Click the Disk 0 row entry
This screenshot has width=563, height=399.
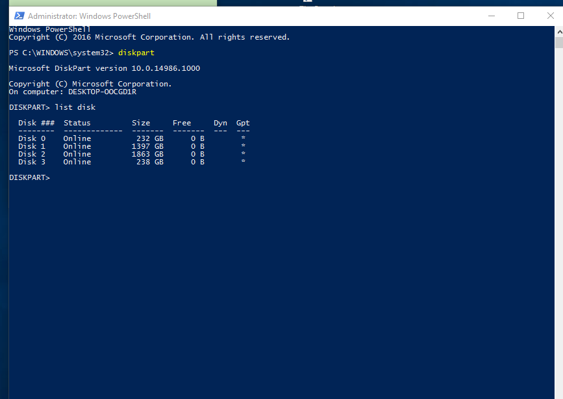pos(31,138)
